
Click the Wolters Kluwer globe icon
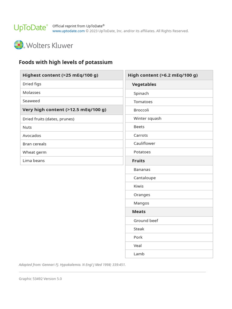[19, 45]
